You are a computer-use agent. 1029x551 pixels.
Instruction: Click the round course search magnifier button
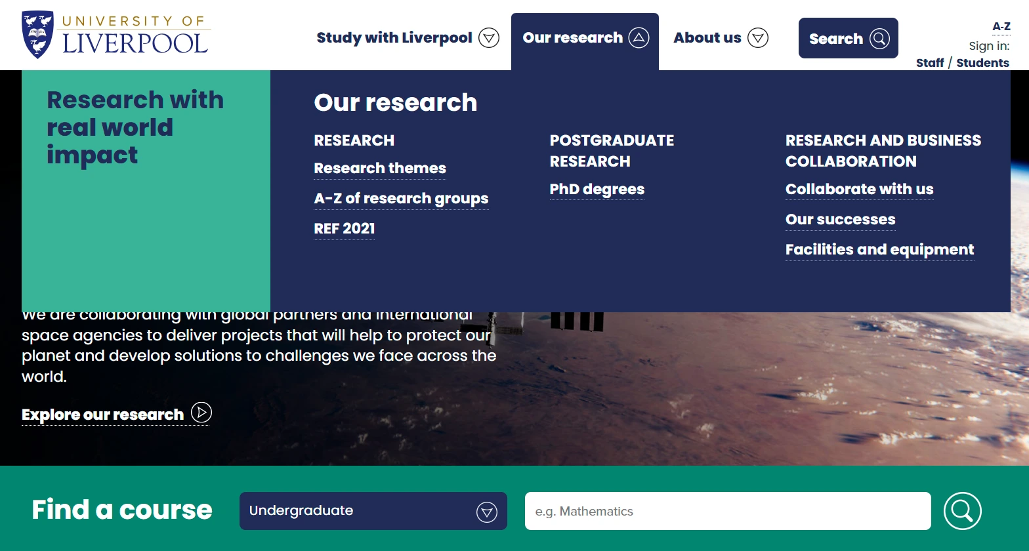(963, 510)
